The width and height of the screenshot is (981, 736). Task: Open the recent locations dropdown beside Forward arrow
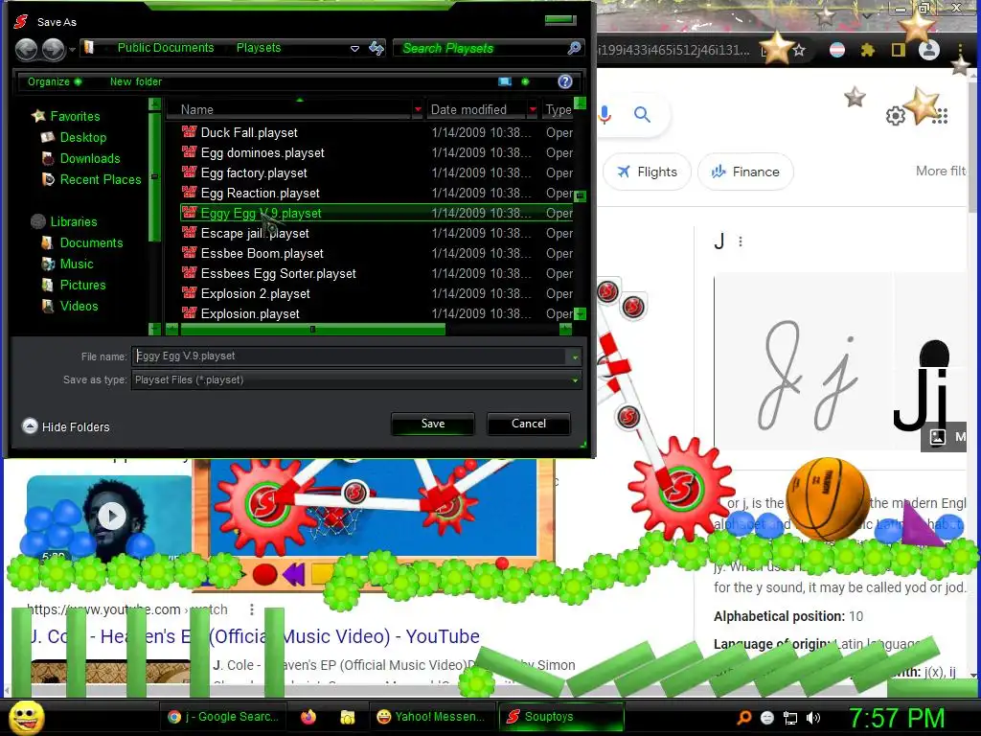tap(73, 49)
